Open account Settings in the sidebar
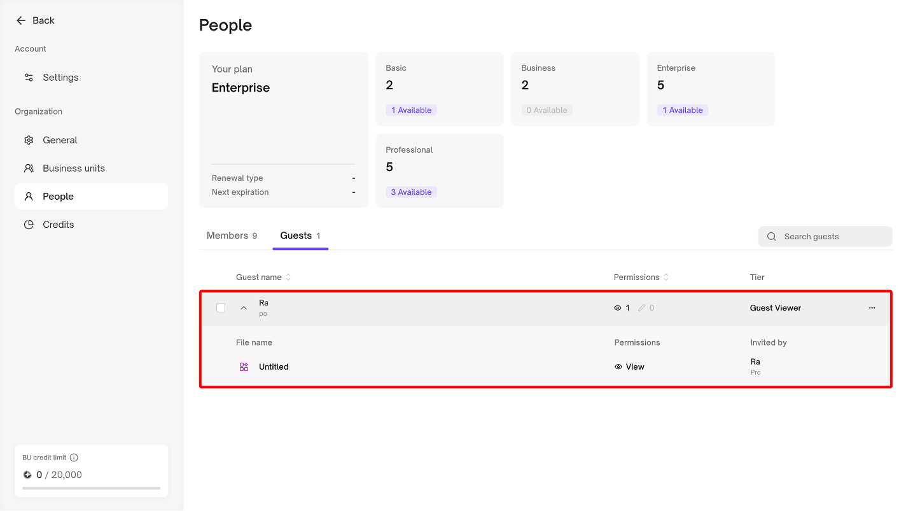Image resolution: width=906 pixels, height=511 pixels. [60, 78]
